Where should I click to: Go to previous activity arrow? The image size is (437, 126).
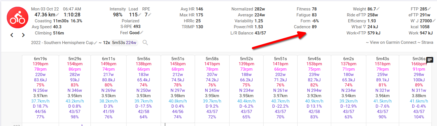point(12,35)
